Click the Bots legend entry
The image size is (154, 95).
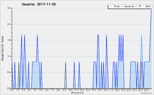click(146, 6)
